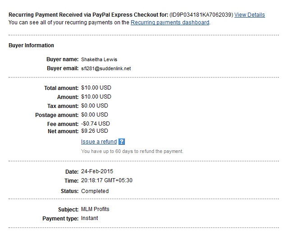
Task: Click the blue question mark help icon
Action: point(122,142)
